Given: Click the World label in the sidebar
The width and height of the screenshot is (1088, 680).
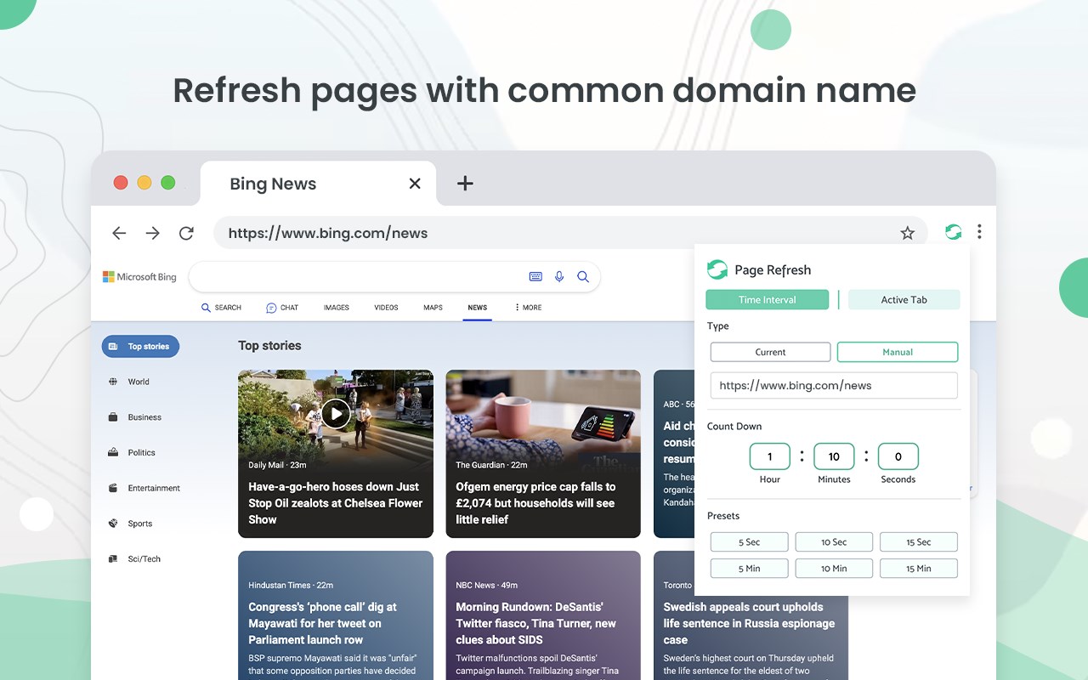Looking at the screenshot, I should pos(139,382).
